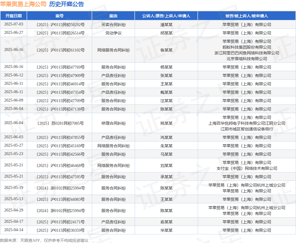This screenshot has width=296, height=243.
Task: Select the 开庭日期 column header
Action: (x=14, y=16)
